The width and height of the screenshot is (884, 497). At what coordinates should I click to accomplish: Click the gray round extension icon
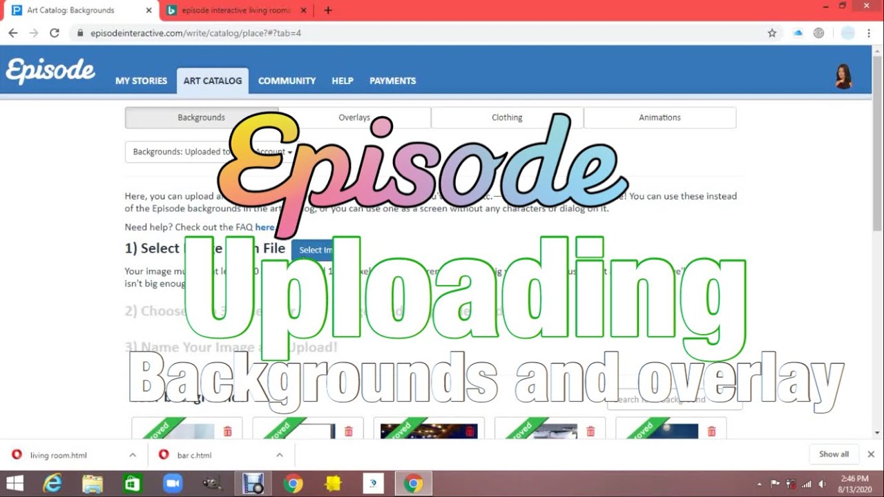pyautogui.click(x=818, y=32)
